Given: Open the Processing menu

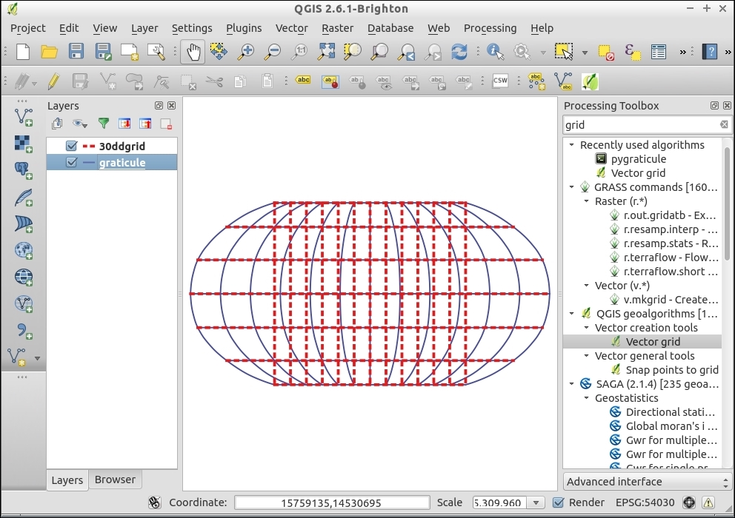Looking at the screenshot, I should click(x=490, y=28).
